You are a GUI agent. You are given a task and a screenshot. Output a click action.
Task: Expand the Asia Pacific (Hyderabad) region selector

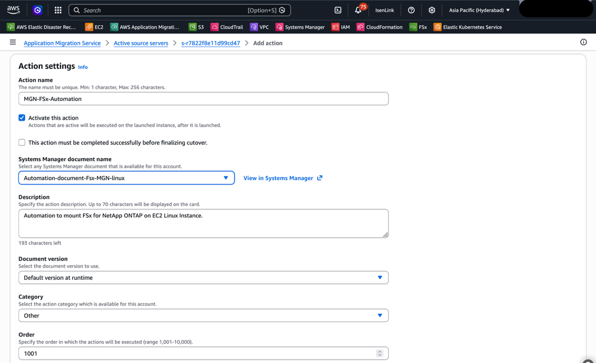479,10
